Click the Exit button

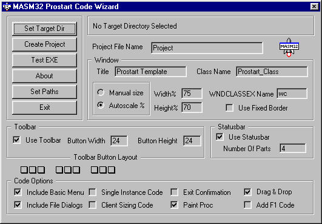point(44,107)
